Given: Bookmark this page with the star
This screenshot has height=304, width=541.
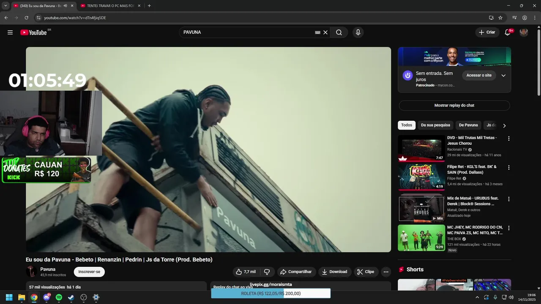Looking at the screenshot, I should (500, 18).
